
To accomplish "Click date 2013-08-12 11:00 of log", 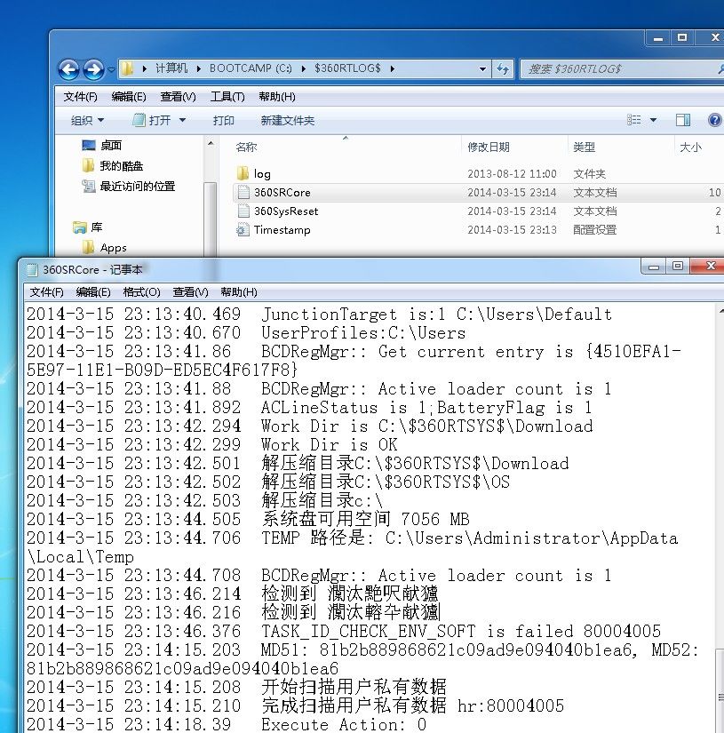I will coord(512,174).
